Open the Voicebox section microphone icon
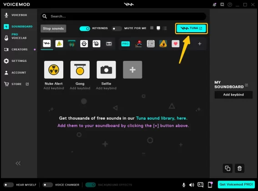 pos(6,15)
